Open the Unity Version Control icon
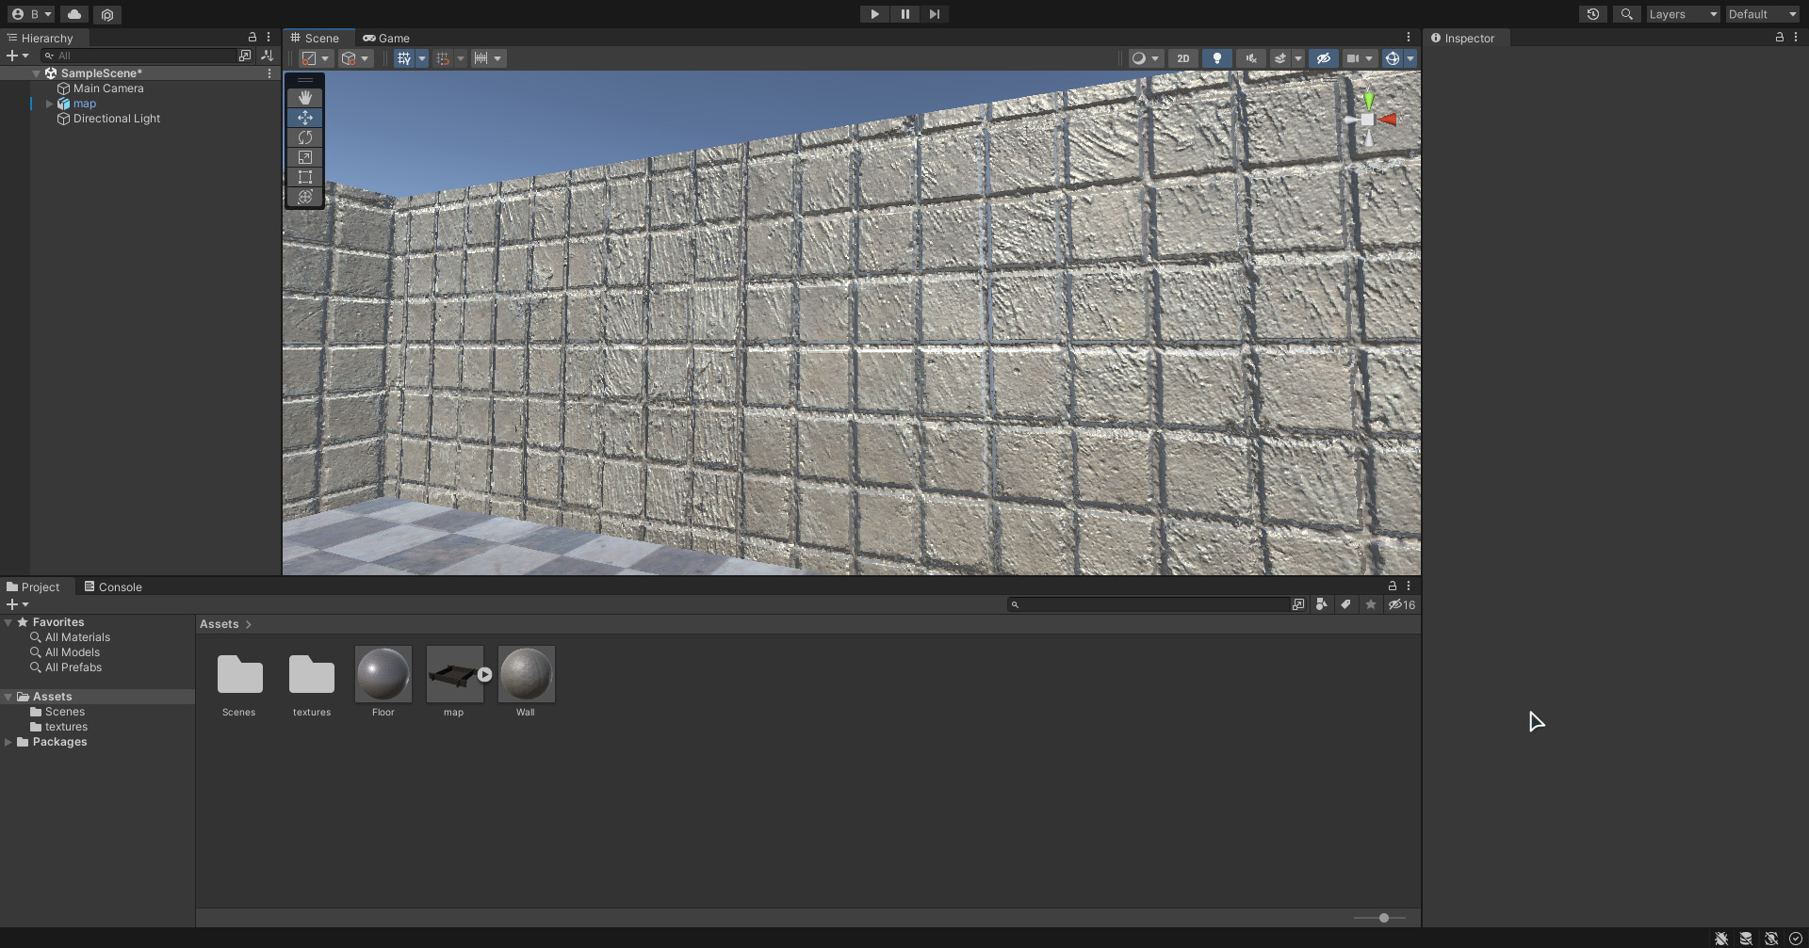Image resolution: width=1809 pixels, height=948 pixels. pos(107,14)
